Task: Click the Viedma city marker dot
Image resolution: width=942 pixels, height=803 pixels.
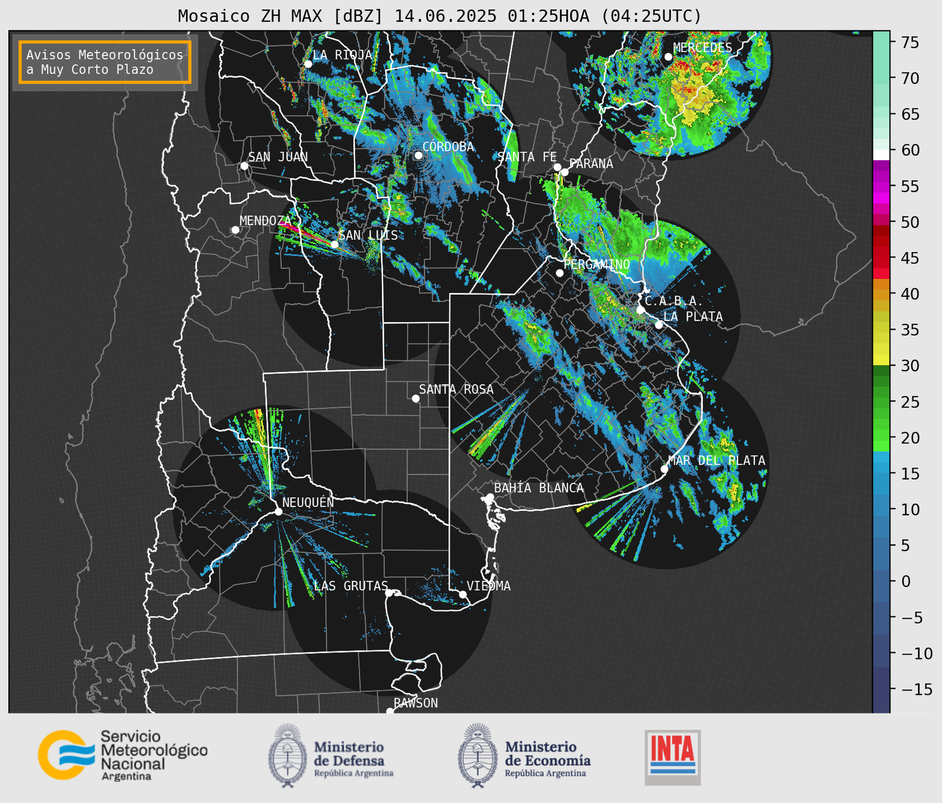Action: coord(463,594)
